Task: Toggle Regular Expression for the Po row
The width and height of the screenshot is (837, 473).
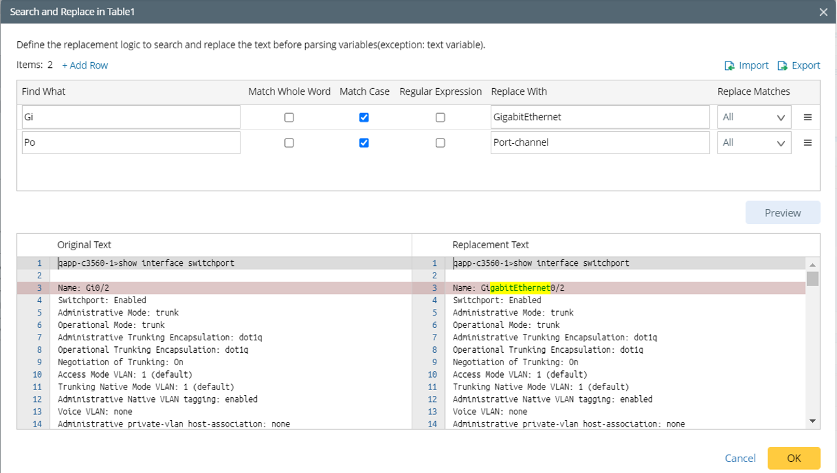Action: (x=440, y=142)
